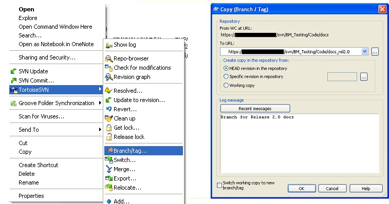
Task: Select Create Shortcut menu entry
Action: tap(38, 165)
